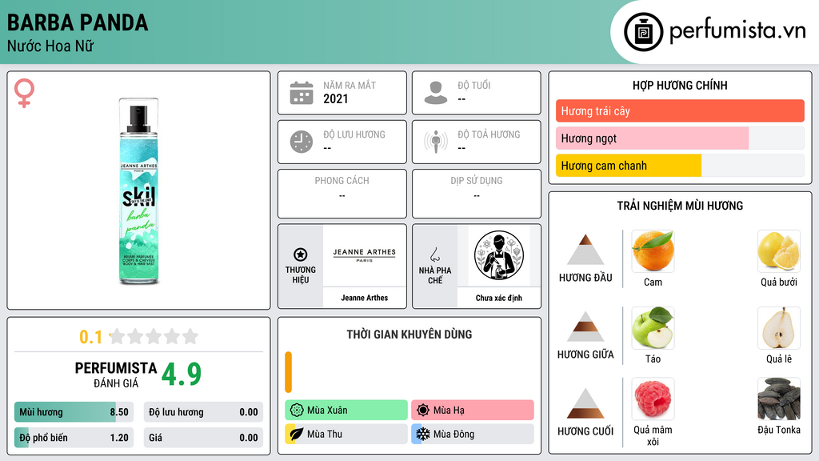Click the perfumista.vn perfume bottle logo icon
Viewport: 819px width, 461px height.
643,32
